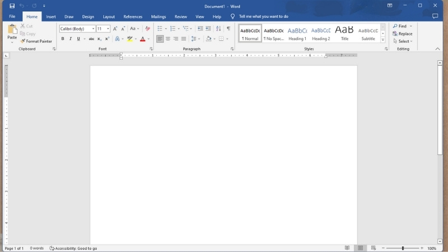
Task: Toggle Show/Hide paragraph marks
Action: [x=228, y=29]
